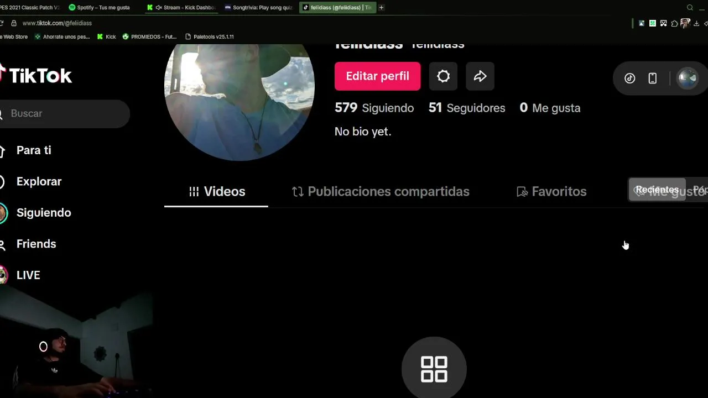Open the account avatar in floating bar
This screenshot has width=708, height=398.
(x=688, y=78)
